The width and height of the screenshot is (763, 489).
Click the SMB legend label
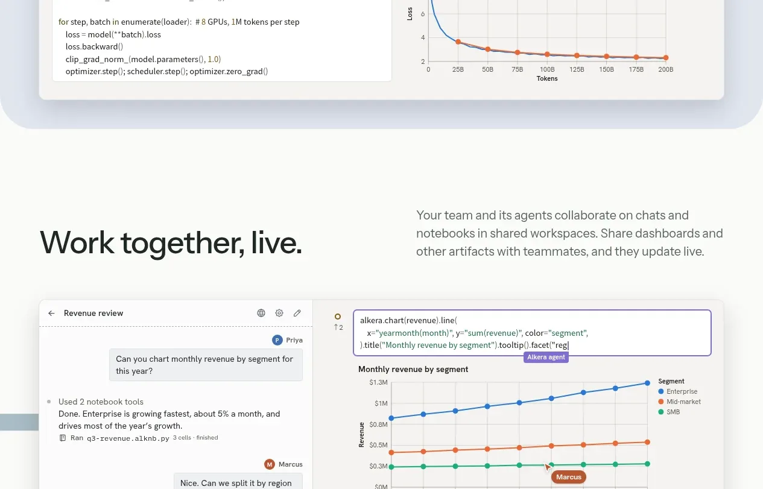673,412
